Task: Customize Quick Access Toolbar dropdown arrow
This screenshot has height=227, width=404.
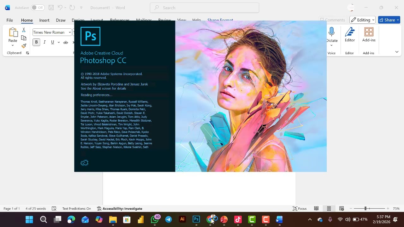Action: tap(81, 8)
